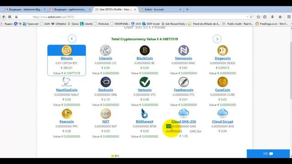Close the User 59735's Profile tab
292x164 pixels.
[x=135, y=9]
